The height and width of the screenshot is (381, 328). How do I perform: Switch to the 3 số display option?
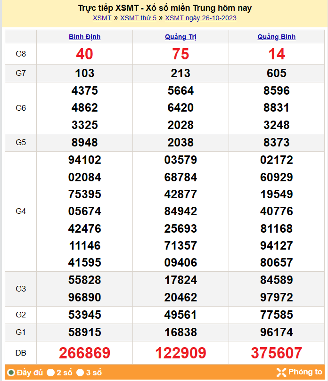[81, 373]
